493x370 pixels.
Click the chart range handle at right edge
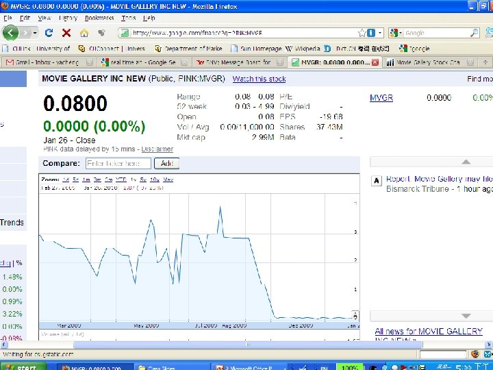coord(355,315)
